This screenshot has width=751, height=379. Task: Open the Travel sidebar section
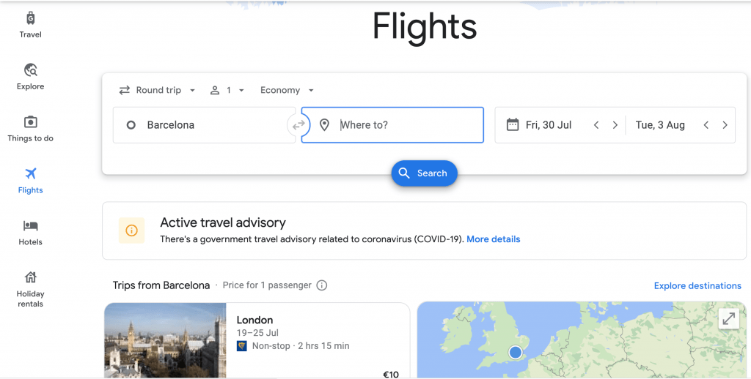30,24
